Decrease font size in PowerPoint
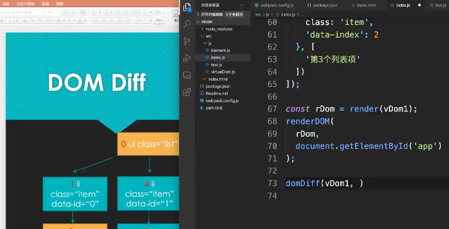Screen dimensions: 449x229 (73, 13)
